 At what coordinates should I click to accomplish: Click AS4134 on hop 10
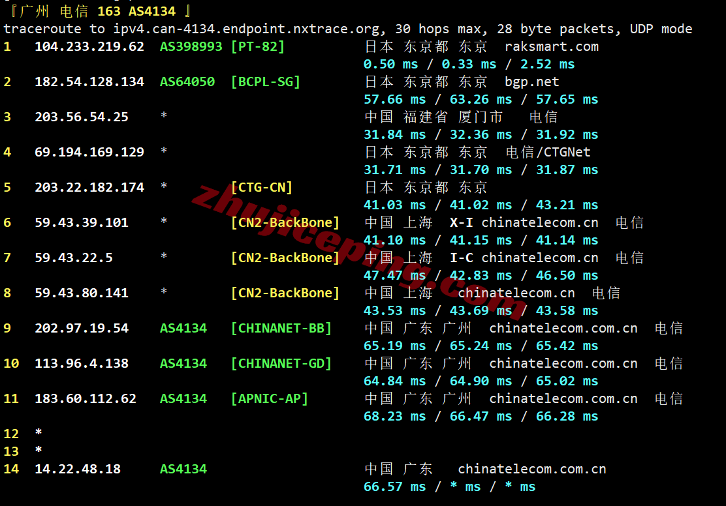[x=183, y=364]
